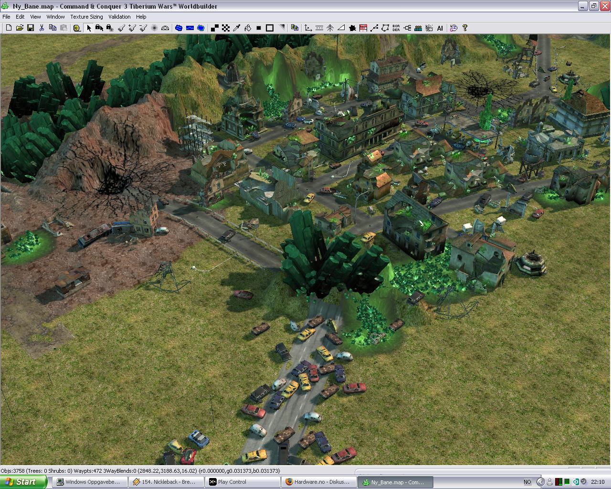Click the New map icon

pos(9,28)
